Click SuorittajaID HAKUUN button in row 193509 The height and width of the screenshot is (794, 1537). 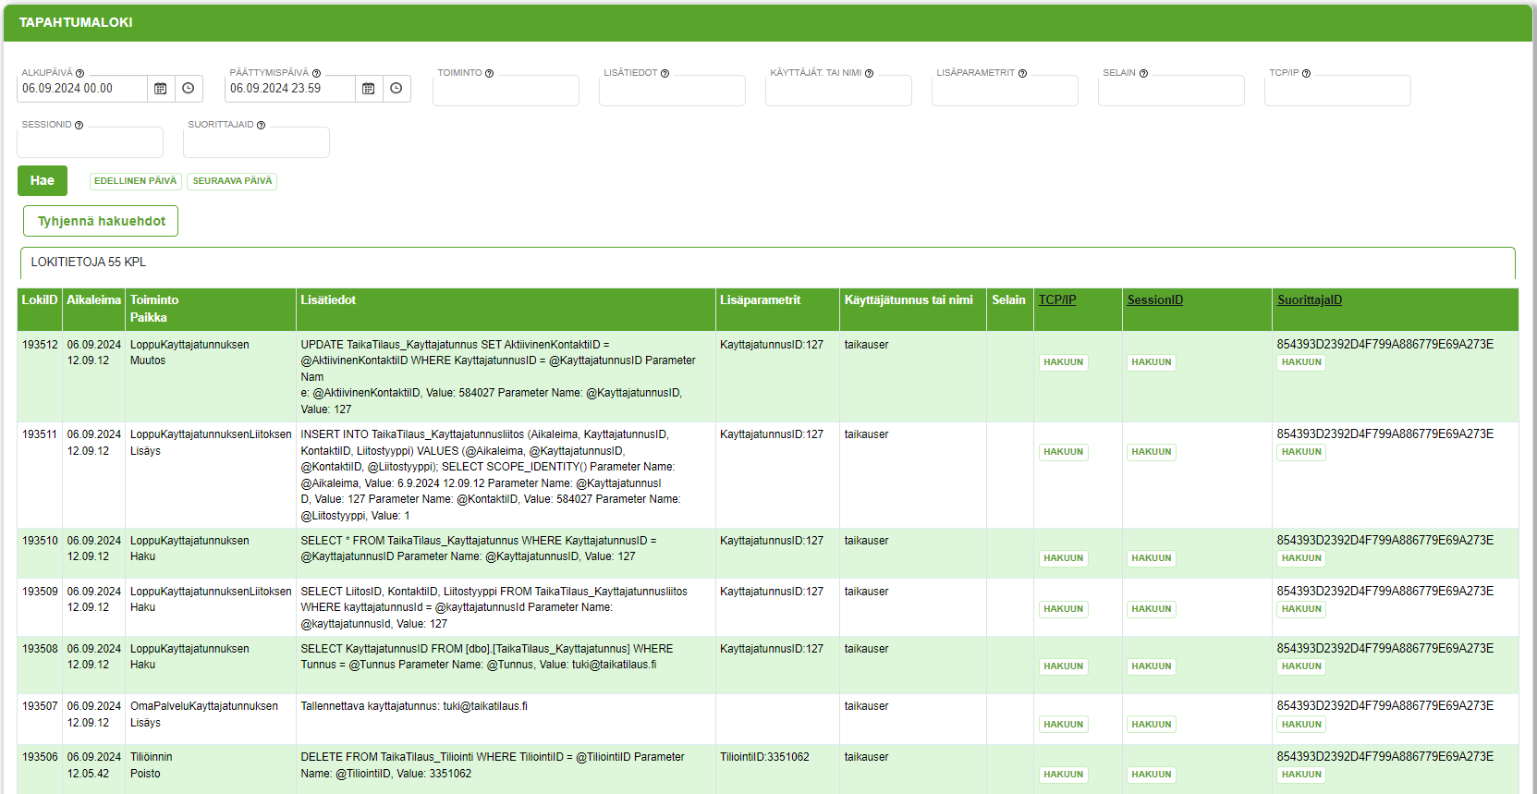1301,609
